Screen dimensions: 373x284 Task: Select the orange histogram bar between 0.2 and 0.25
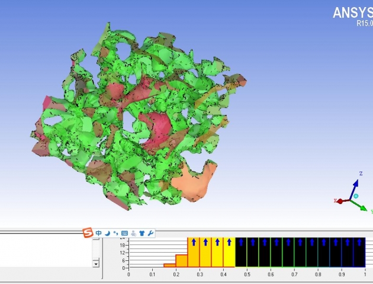[x=182, y=260]
